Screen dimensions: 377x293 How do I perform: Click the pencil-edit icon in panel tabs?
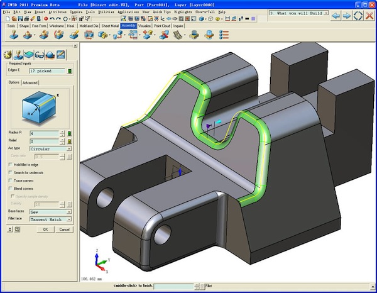click(x=60, y=55)
